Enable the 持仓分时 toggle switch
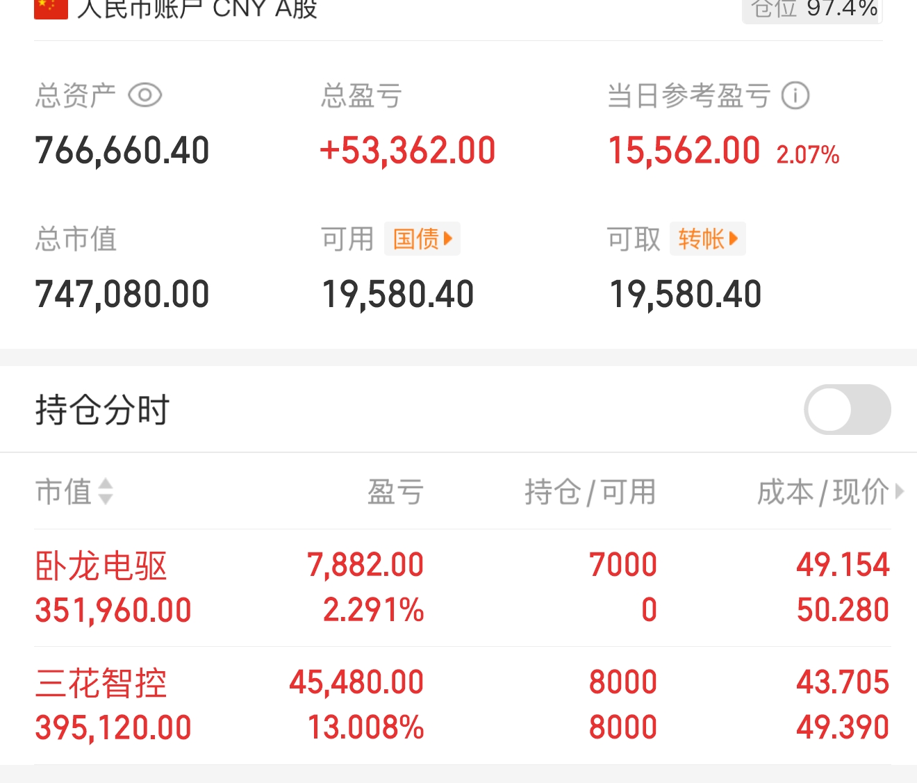The image size is (917, 783). (847, 410)
